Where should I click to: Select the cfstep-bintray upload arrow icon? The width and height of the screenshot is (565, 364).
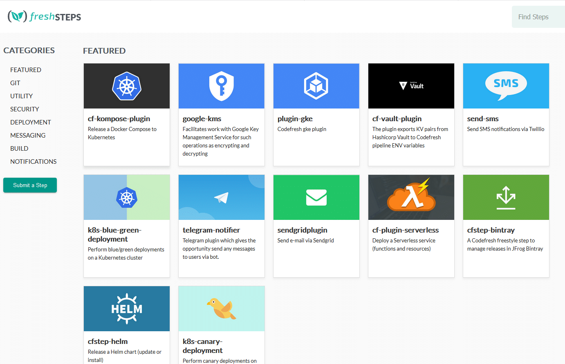(506, 197)
